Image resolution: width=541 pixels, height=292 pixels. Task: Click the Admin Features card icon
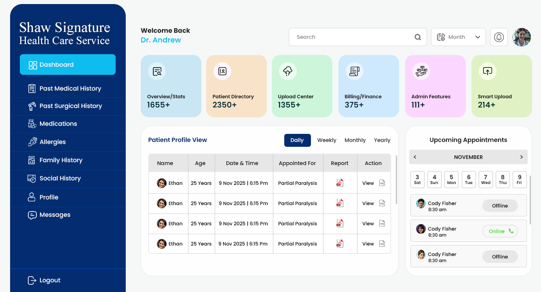[x=421, y=72]
